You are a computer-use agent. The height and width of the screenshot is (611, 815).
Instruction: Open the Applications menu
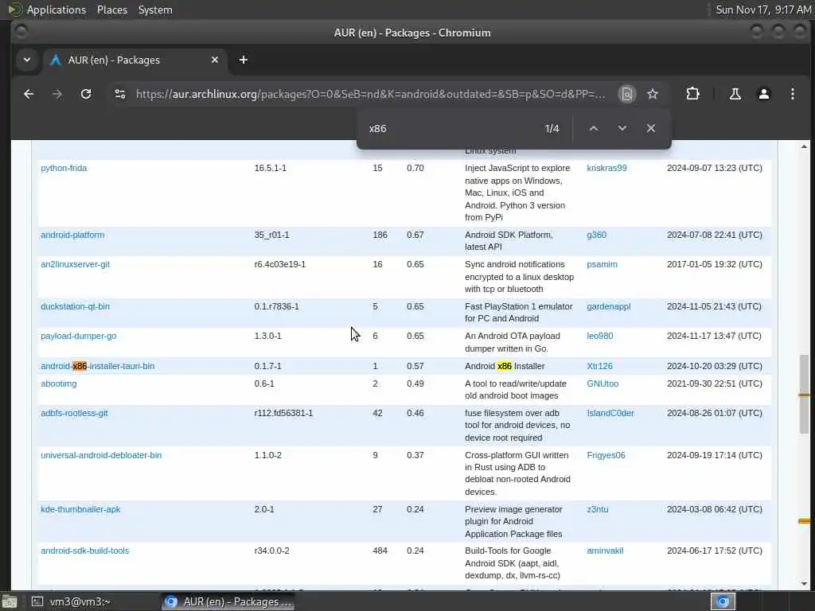click(x=57, y=10)
